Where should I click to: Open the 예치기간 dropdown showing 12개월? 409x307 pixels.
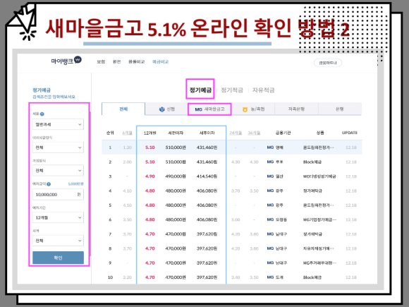[58, 217]
